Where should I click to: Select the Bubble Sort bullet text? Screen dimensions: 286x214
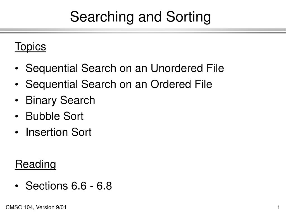point(54,116)
